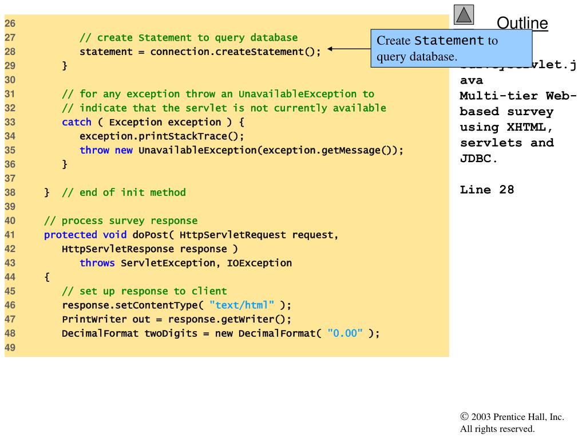Click the up-triangle navigation icon
This screenshot has height=440, width=586.
pyautogui.click(x=464, y=15)
